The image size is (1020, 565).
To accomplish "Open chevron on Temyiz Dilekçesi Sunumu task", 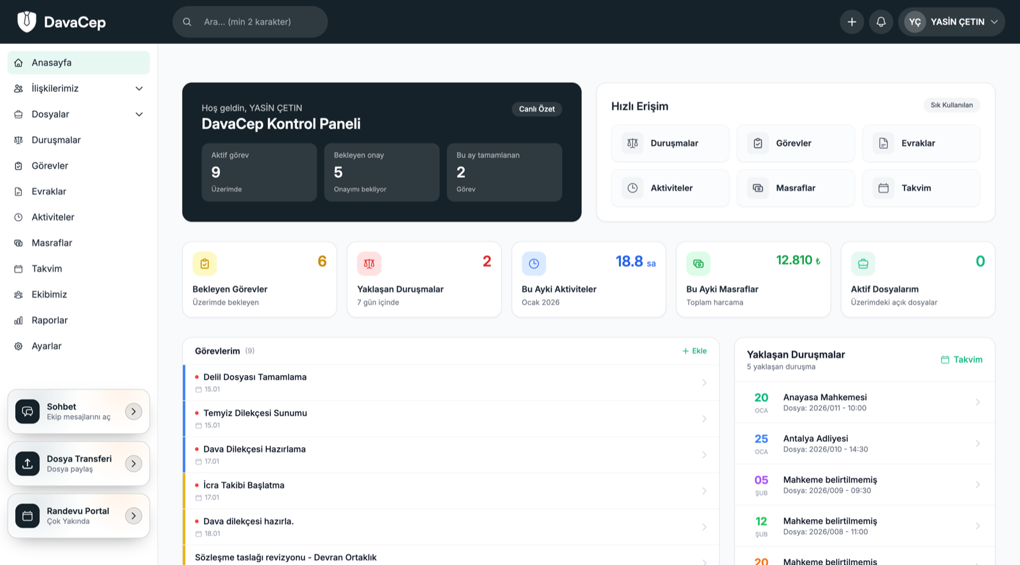I will (704, 419).
